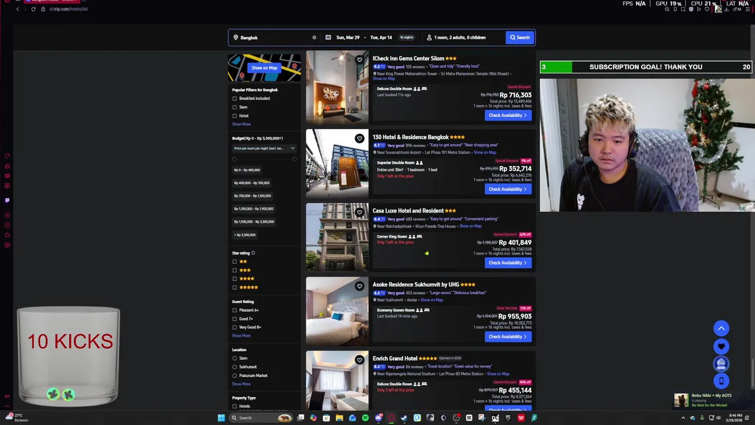Image resolution: width=755 pixels, height=425 pixels.
Task: Select Rp 400,000 - Rp 700,000 budget
Action: pyautogui.click(x=252, y=183)
